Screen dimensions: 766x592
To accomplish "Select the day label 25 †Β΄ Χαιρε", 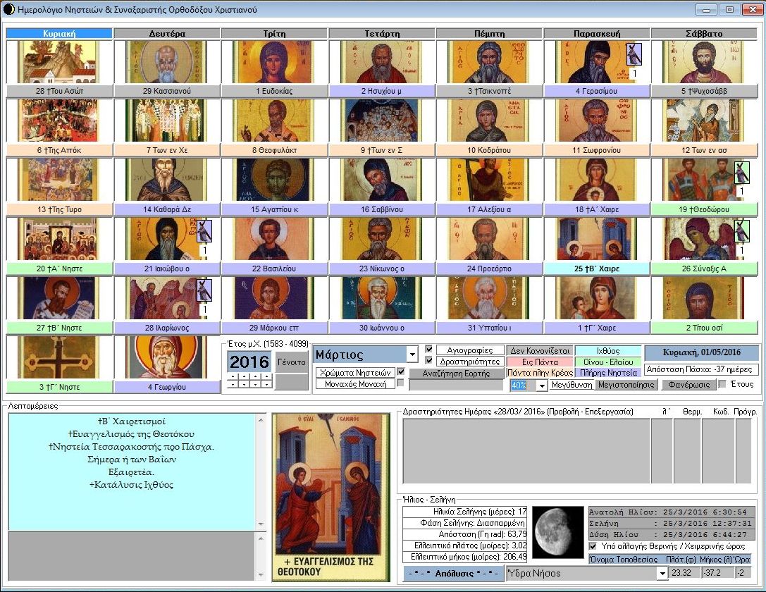I will pyautogui.click(x=596, y=269).
